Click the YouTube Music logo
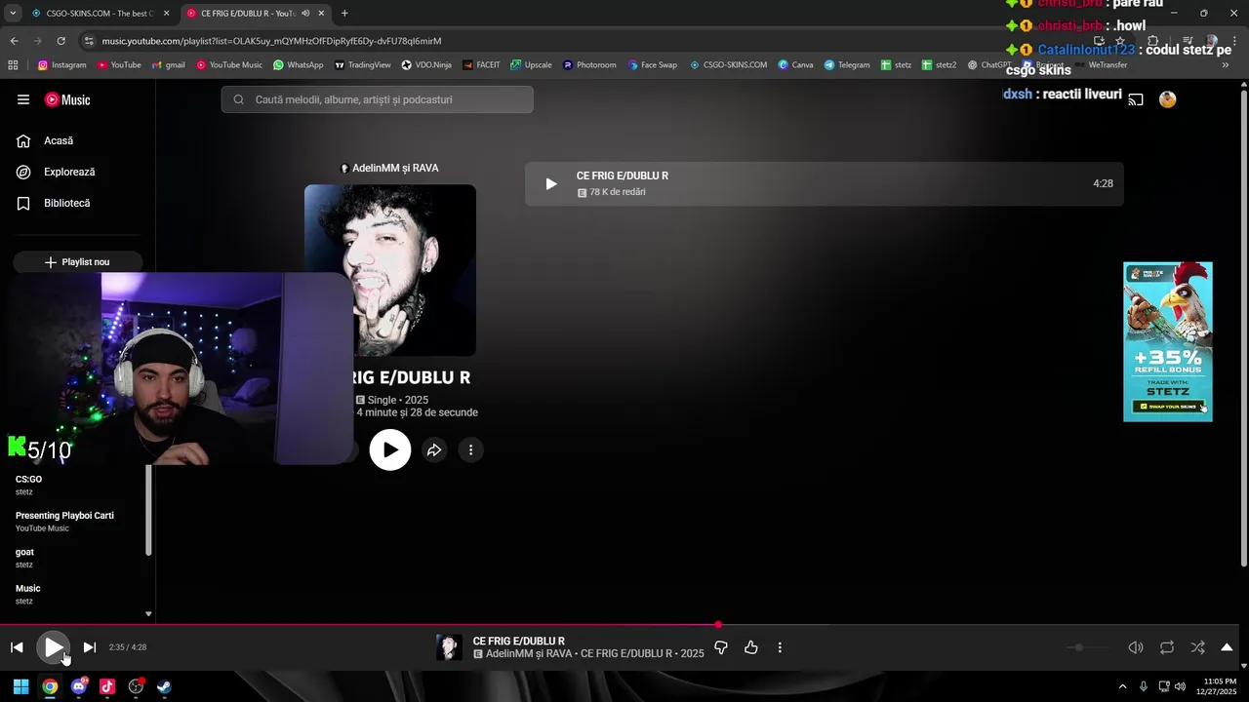 click(67, 99)
